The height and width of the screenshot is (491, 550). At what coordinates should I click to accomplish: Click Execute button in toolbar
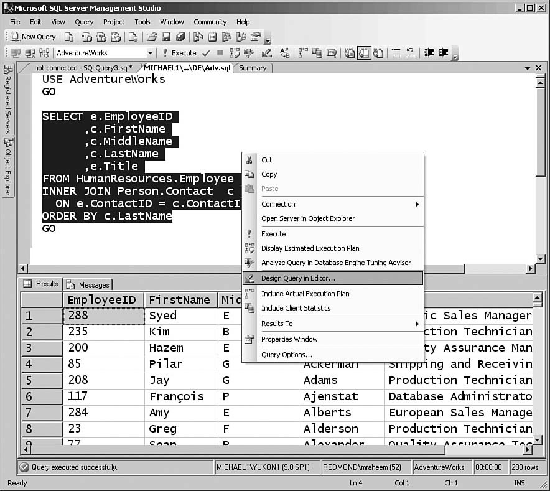179,53
